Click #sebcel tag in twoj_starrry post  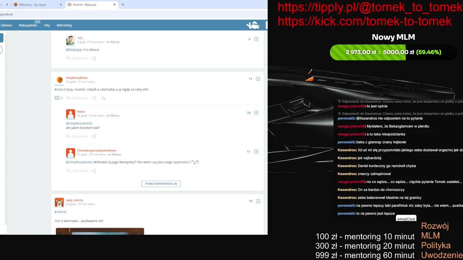click(60, 212)
